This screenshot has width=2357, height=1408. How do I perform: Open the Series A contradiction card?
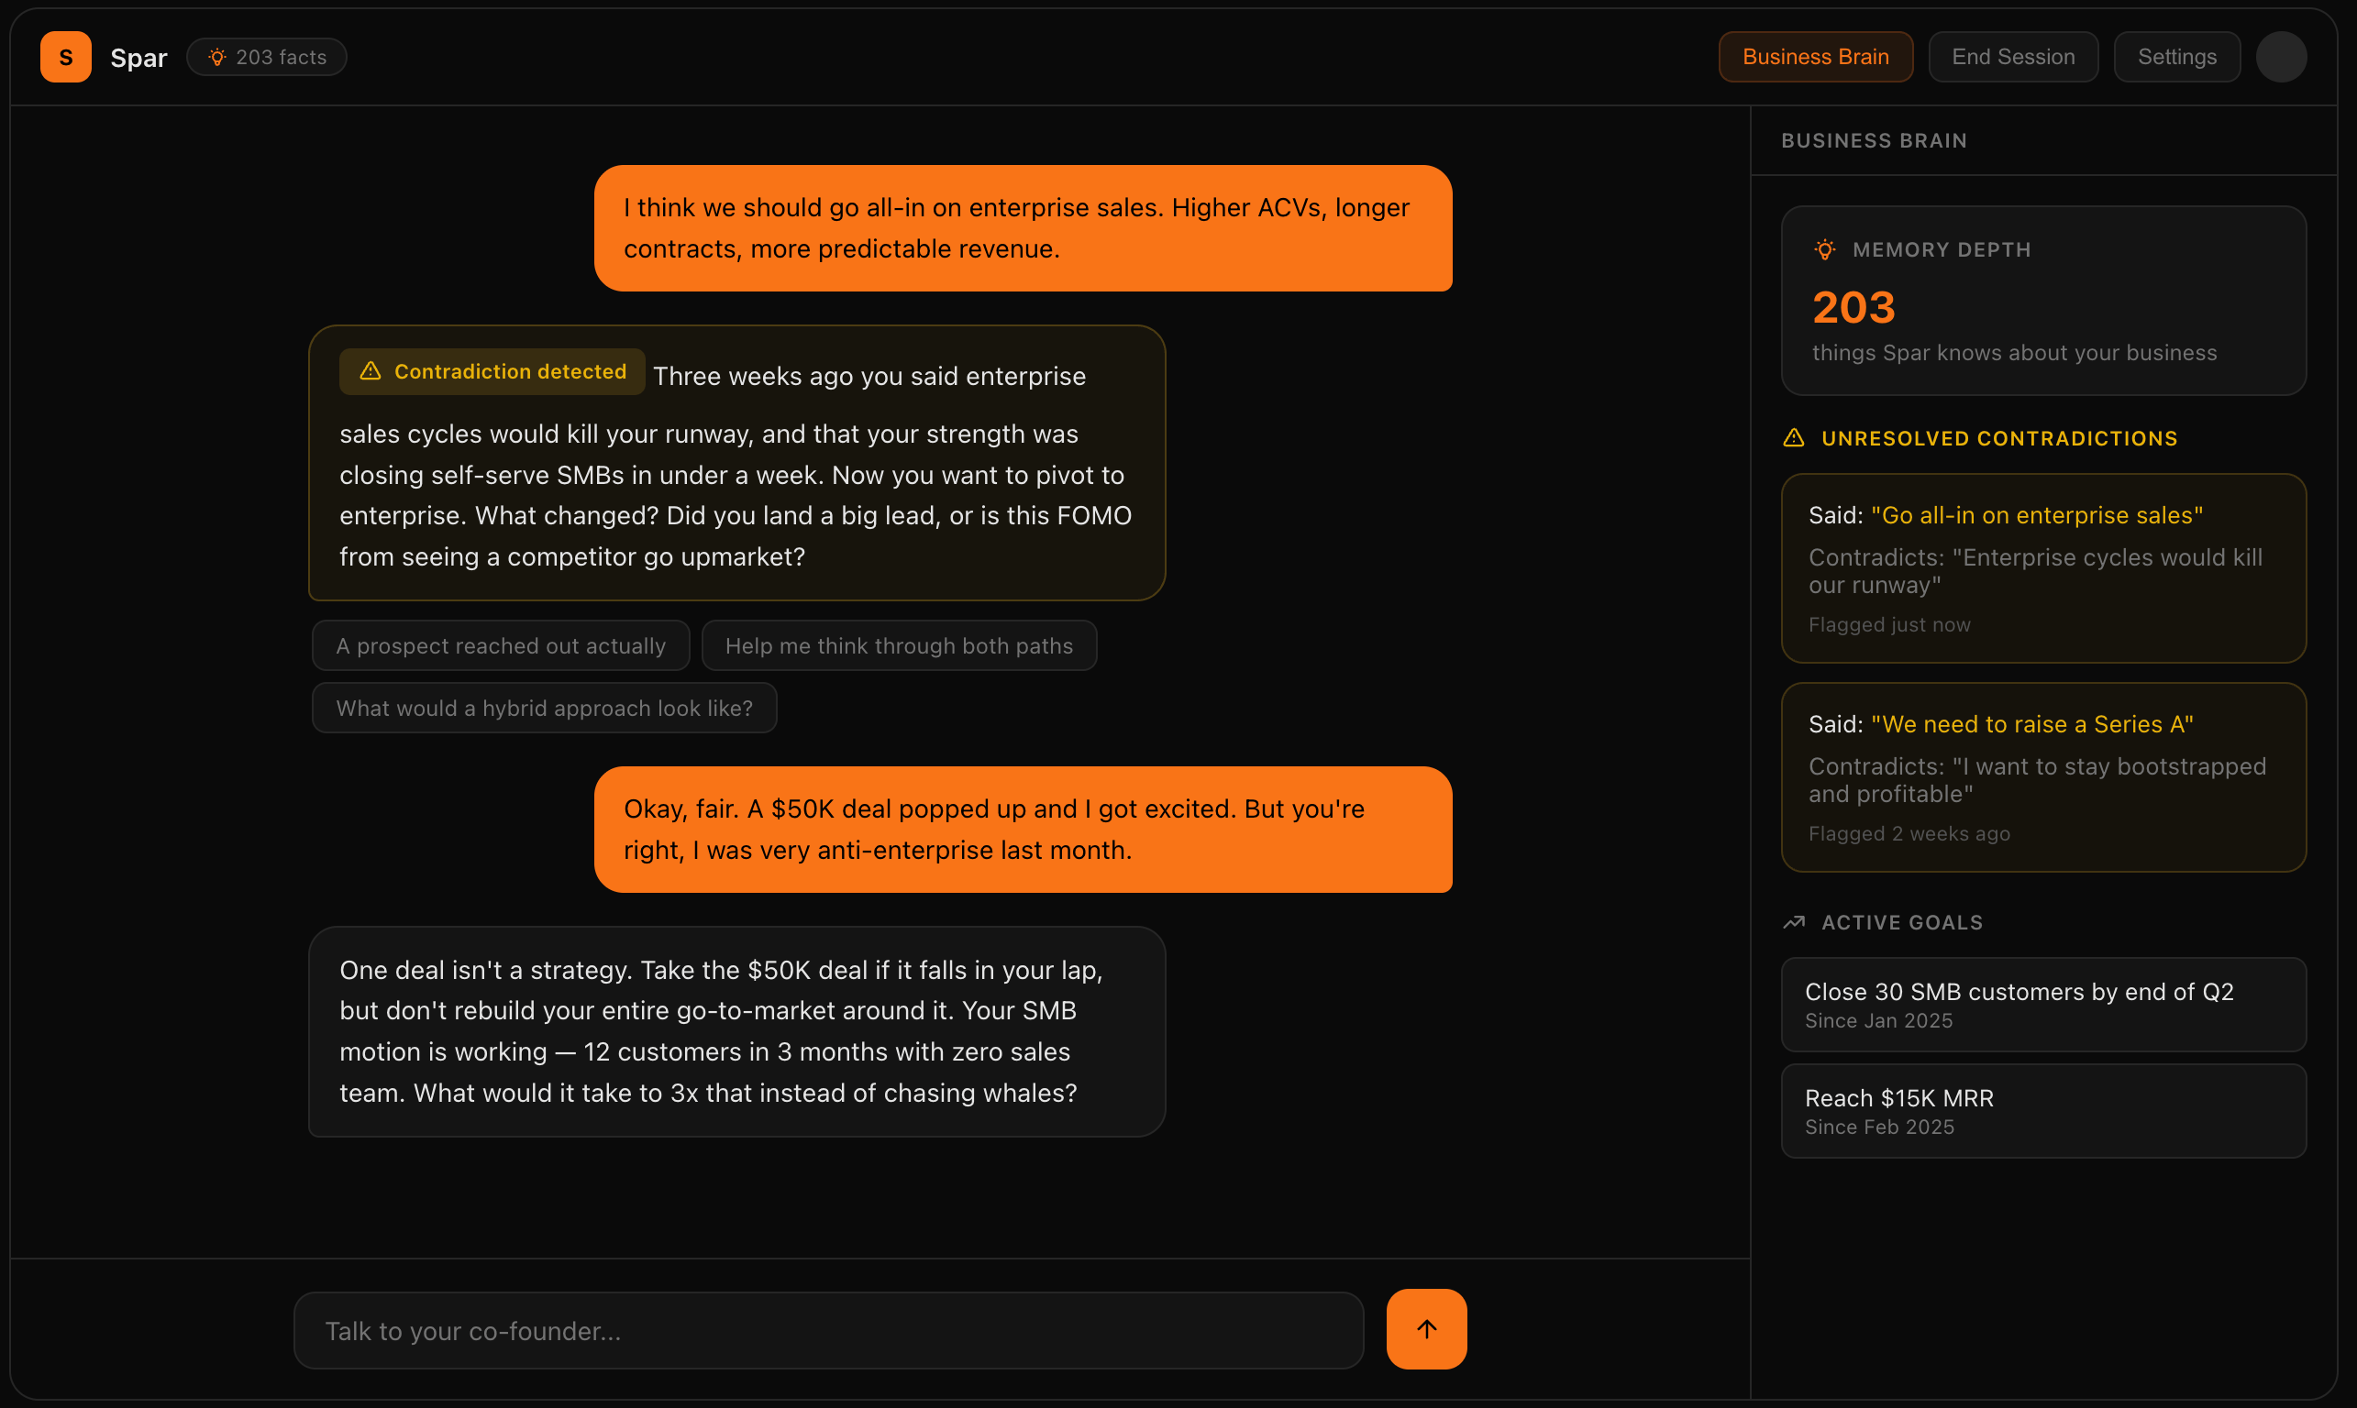point(2042,777)
